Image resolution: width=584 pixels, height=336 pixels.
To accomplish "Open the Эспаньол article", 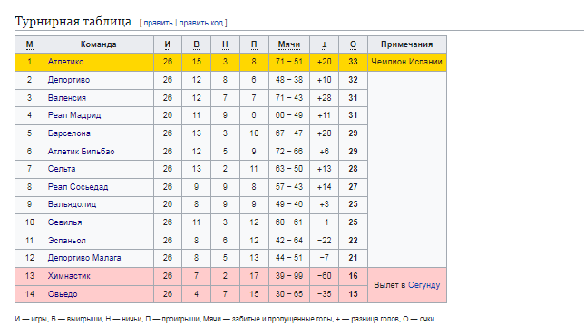I will tap(67, 241).
